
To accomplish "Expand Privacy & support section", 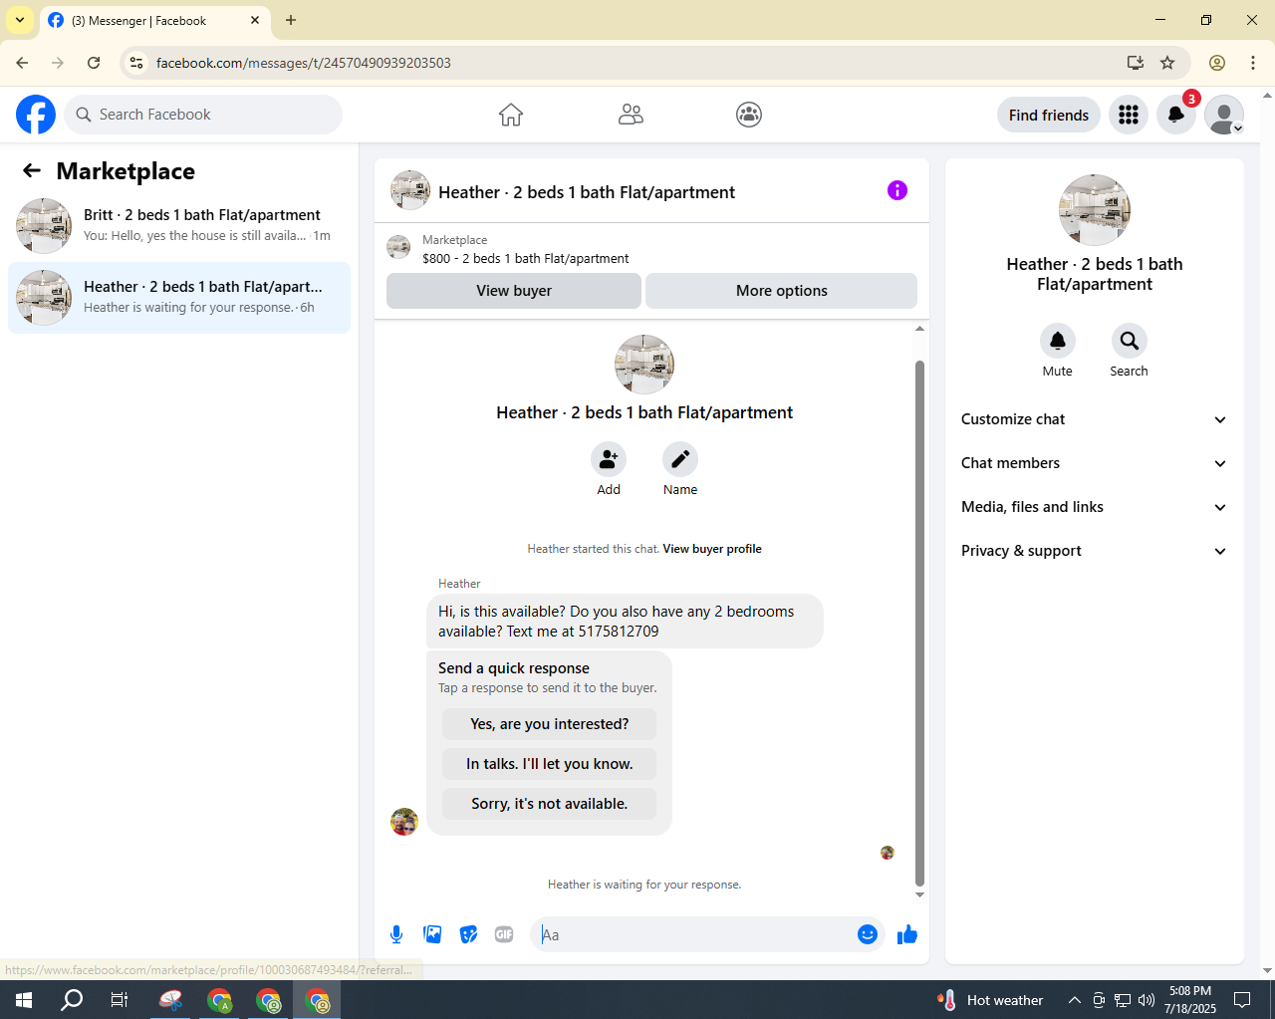I will tap(1094, 551).
